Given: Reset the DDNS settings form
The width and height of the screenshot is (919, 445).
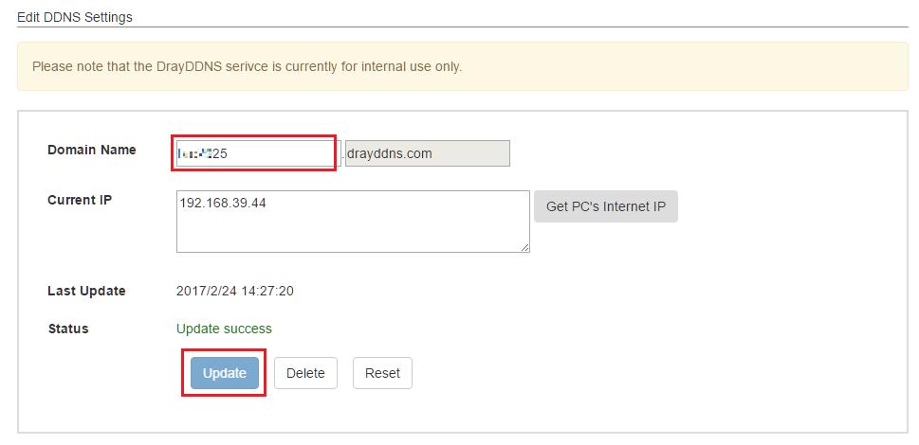Looking at the screenshot, I should pyautogui.click(x=382, y=373).
